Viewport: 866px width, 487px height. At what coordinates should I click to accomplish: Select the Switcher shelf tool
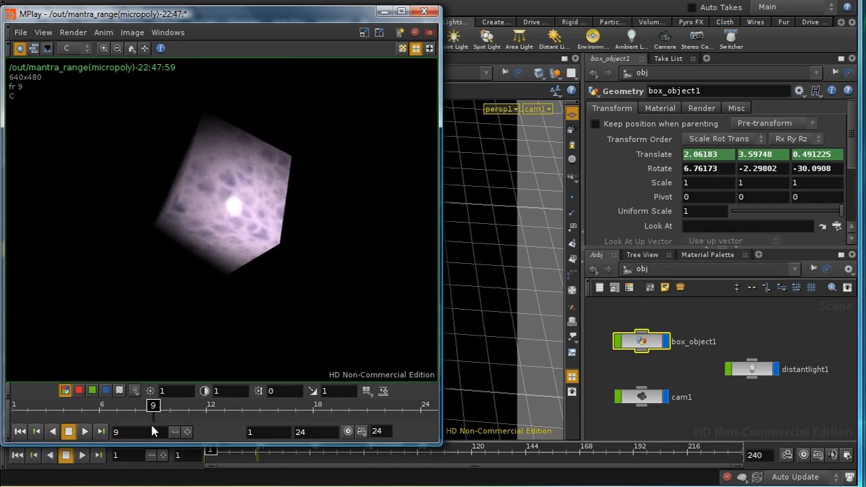[x=731, y=38]
